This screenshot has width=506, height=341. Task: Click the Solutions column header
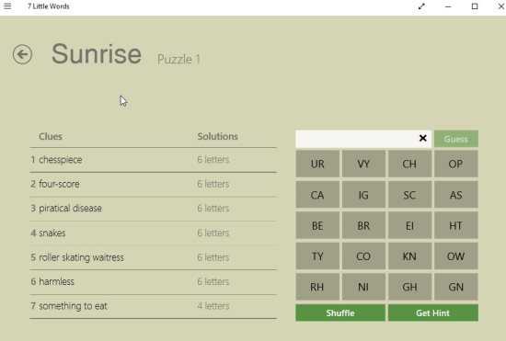[x=218, y=136]
